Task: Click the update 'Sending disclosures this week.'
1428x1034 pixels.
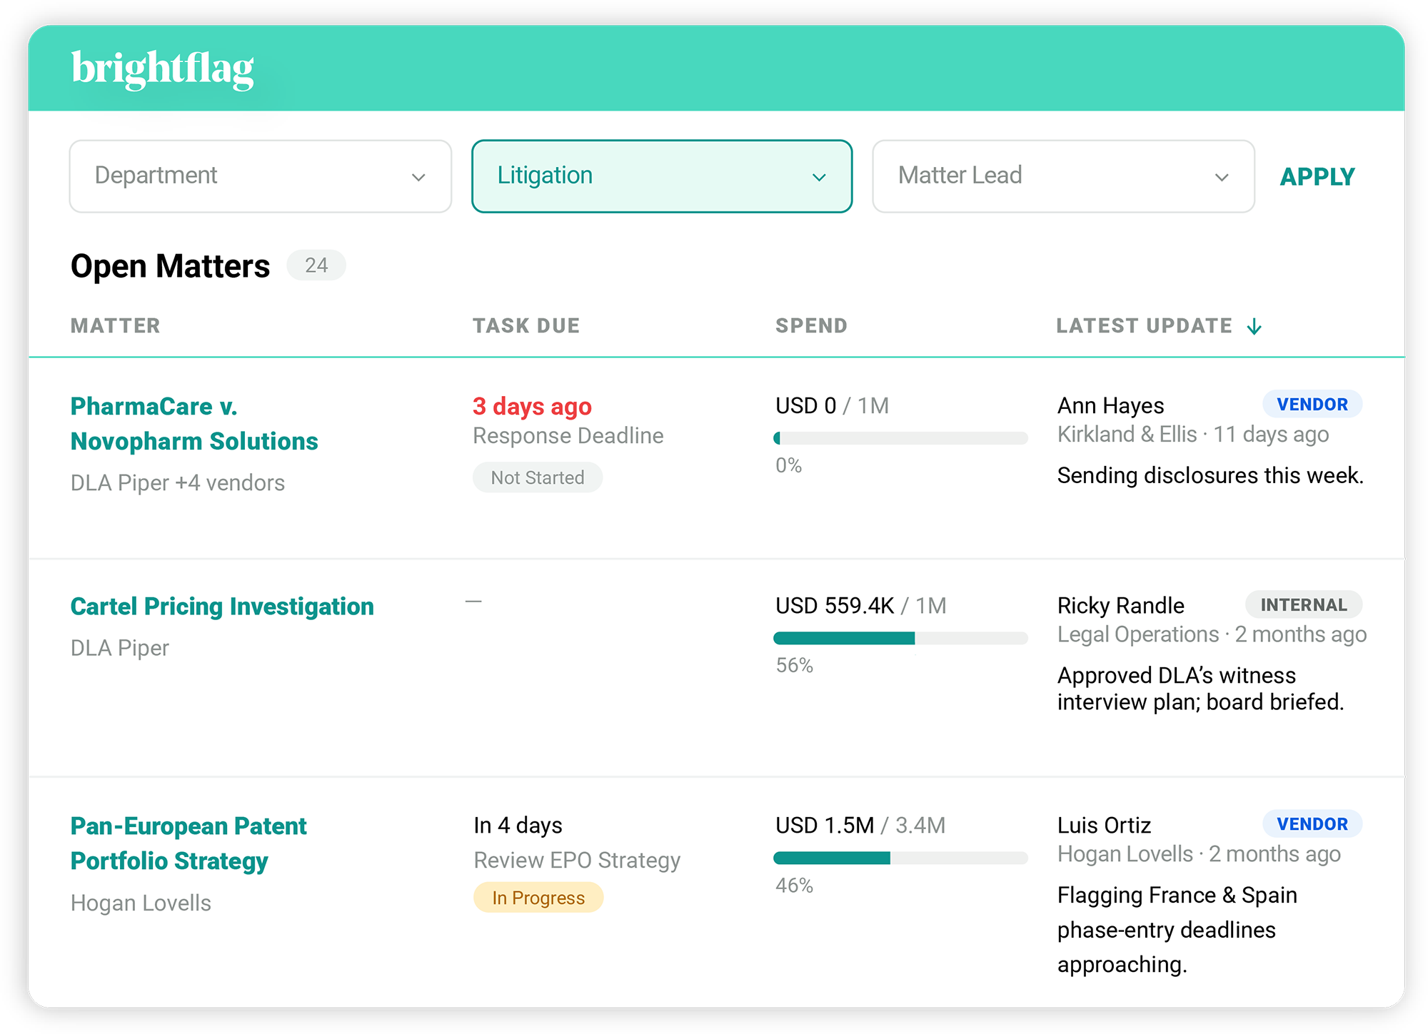Action: tap(1211, 476)
